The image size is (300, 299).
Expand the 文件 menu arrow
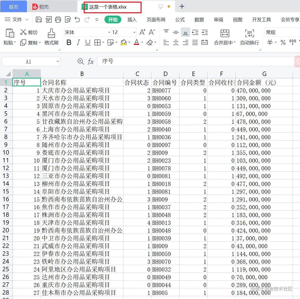[27, 19]
